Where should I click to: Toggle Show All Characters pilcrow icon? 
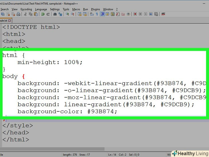click(x=97, y=14)
